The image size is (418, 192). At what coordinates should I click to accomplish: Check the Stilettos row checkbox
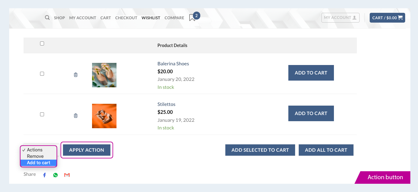(x=42, y=114)
